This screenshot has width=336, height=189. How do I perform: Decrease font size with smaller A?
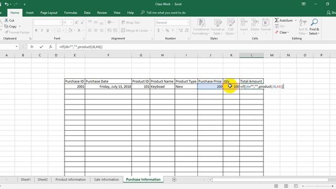pos(82,23)
